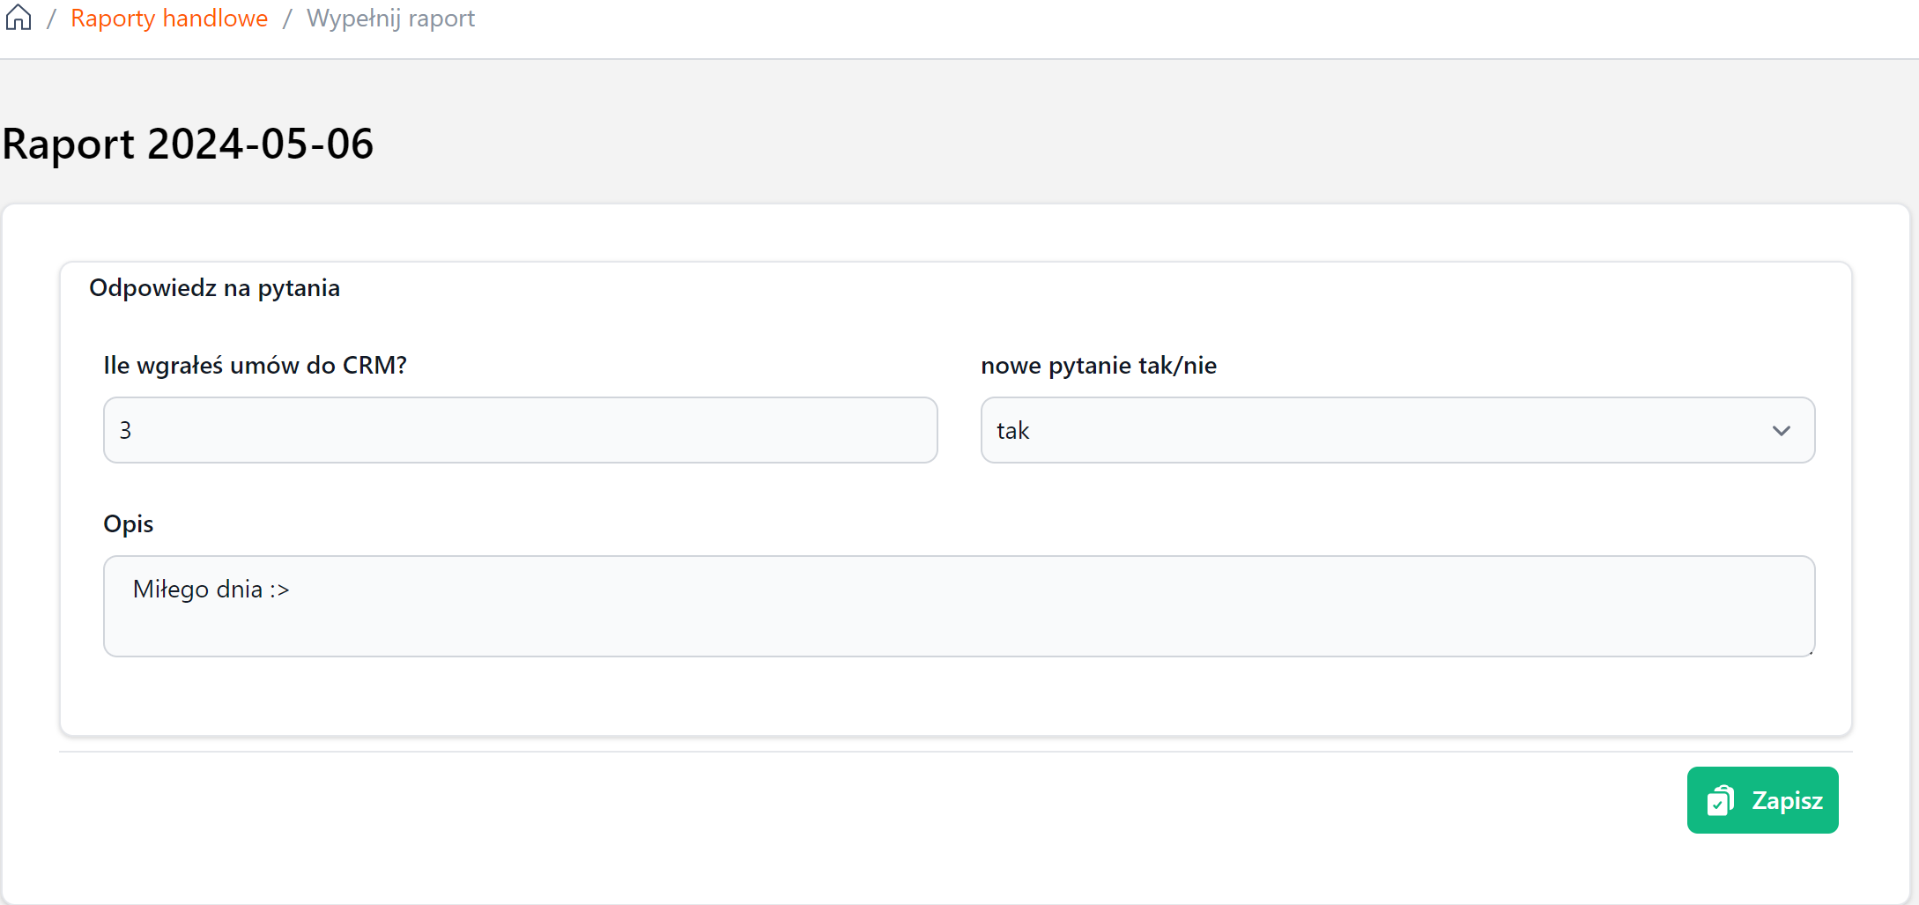
Task: Click the home icon in breadcrumb
Action: click(19, 18)
